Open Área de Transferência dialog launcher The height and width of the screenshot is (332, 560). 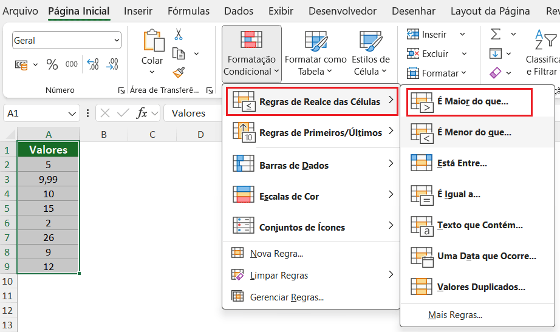click(x=210, y=90)
